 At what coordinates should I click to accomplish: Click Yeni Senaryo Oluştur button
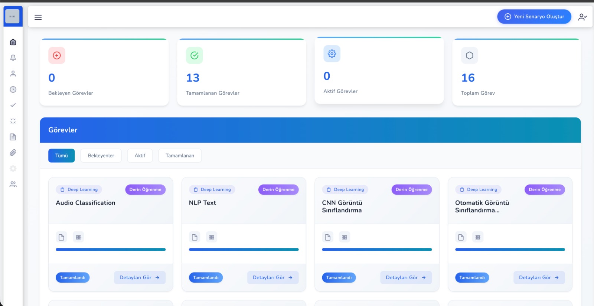point(534,17)
